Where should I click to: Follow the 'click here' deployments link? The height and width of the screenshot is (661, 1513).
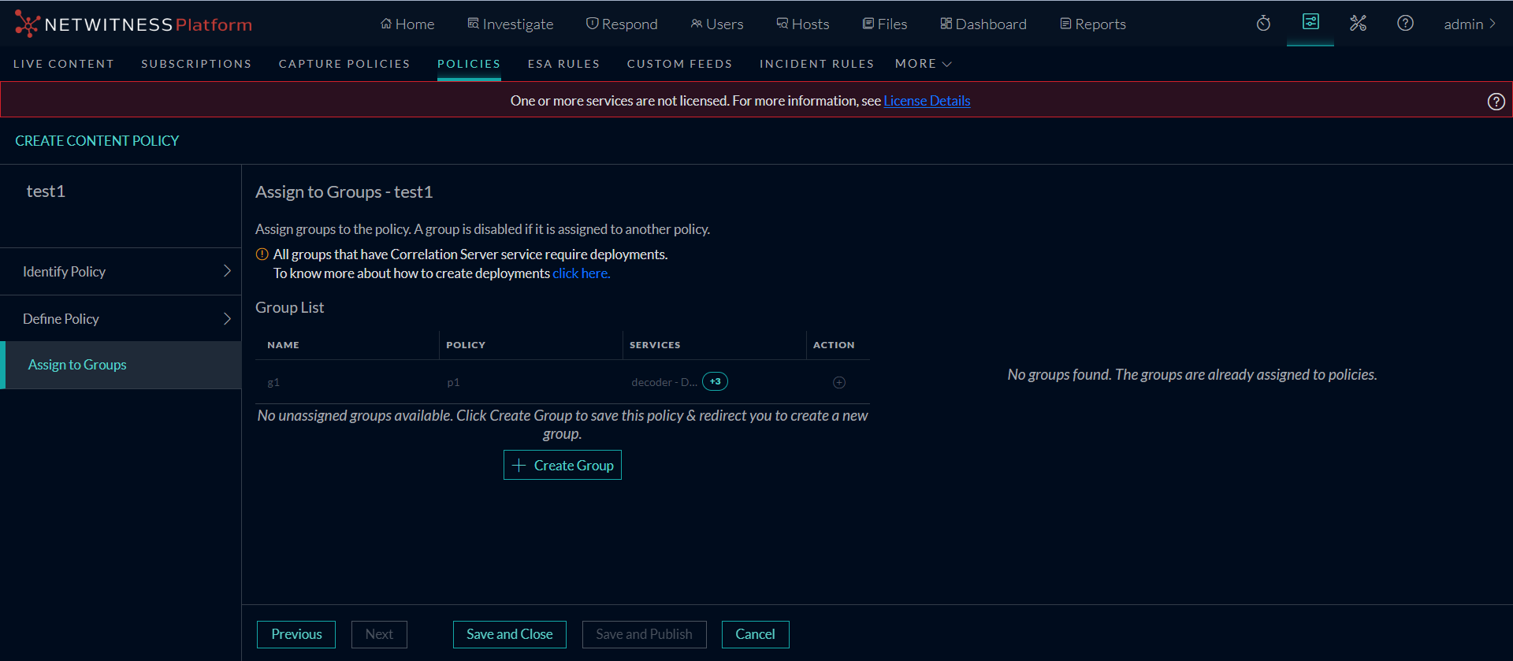point(581,273)
